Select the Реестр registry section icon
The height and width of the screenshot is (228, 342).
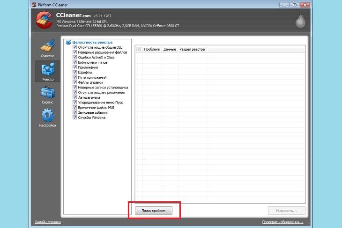(x=48, y=69)
